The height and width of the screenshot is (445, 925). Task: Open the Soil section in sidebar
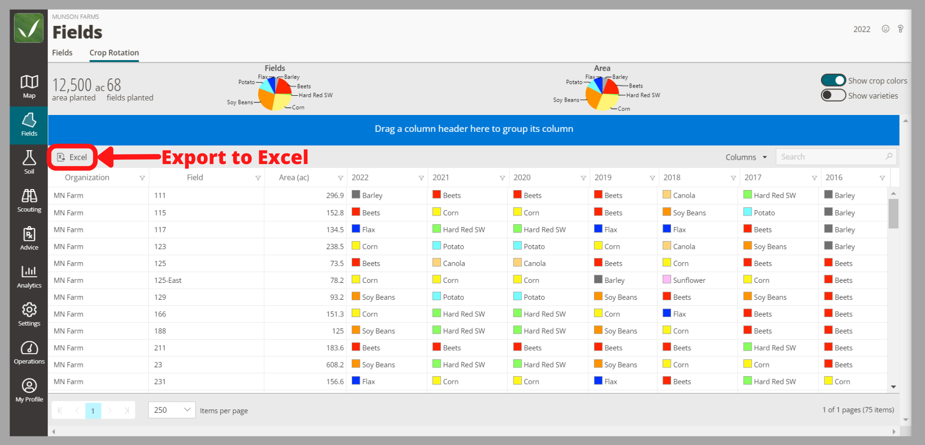click(29, 163)
